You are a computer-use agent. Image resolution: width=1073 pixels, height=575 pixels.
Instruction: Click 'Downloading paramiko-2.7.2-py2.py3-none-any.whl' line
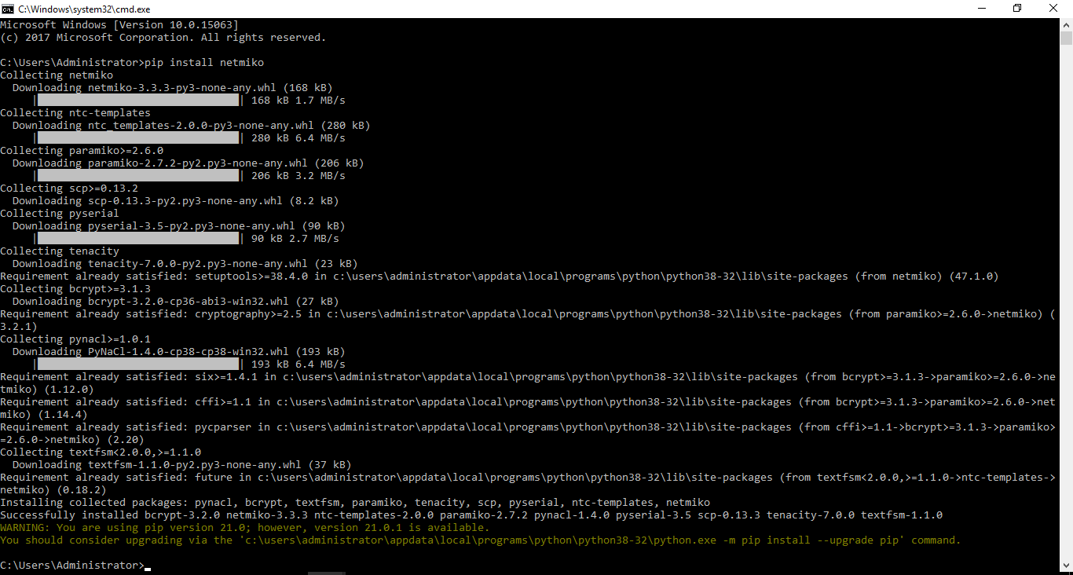pos(188,163)
